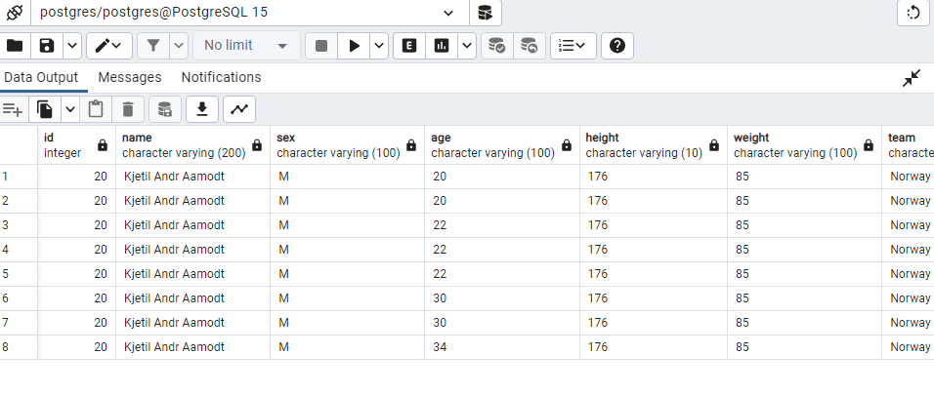The height and width of the screenshot is (395, 934).
Task: Click the Explain query icon
Action: click(408, 46)
